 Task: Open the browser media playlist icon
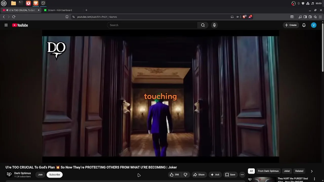[x=300, y=17]
